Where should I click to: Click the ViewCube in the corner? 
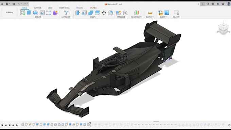coord(223,29)
